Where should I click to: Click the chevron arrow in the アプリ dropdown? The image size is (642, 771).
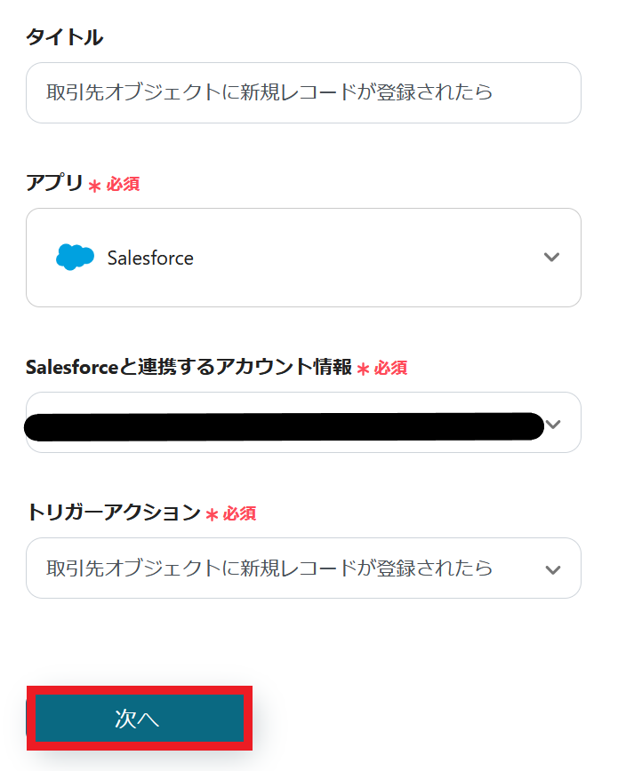point(551,258)
